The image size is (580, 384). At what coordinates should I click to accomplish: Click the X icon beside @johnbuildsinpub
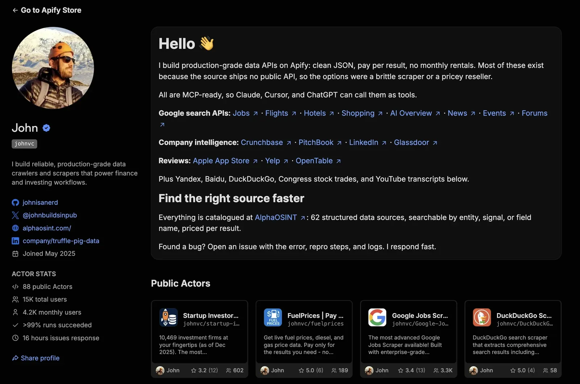pos(15,215)
